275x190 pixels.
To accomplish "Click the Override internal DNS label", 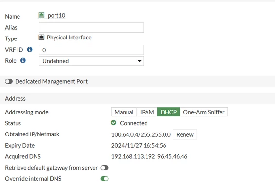I will 33,179.
